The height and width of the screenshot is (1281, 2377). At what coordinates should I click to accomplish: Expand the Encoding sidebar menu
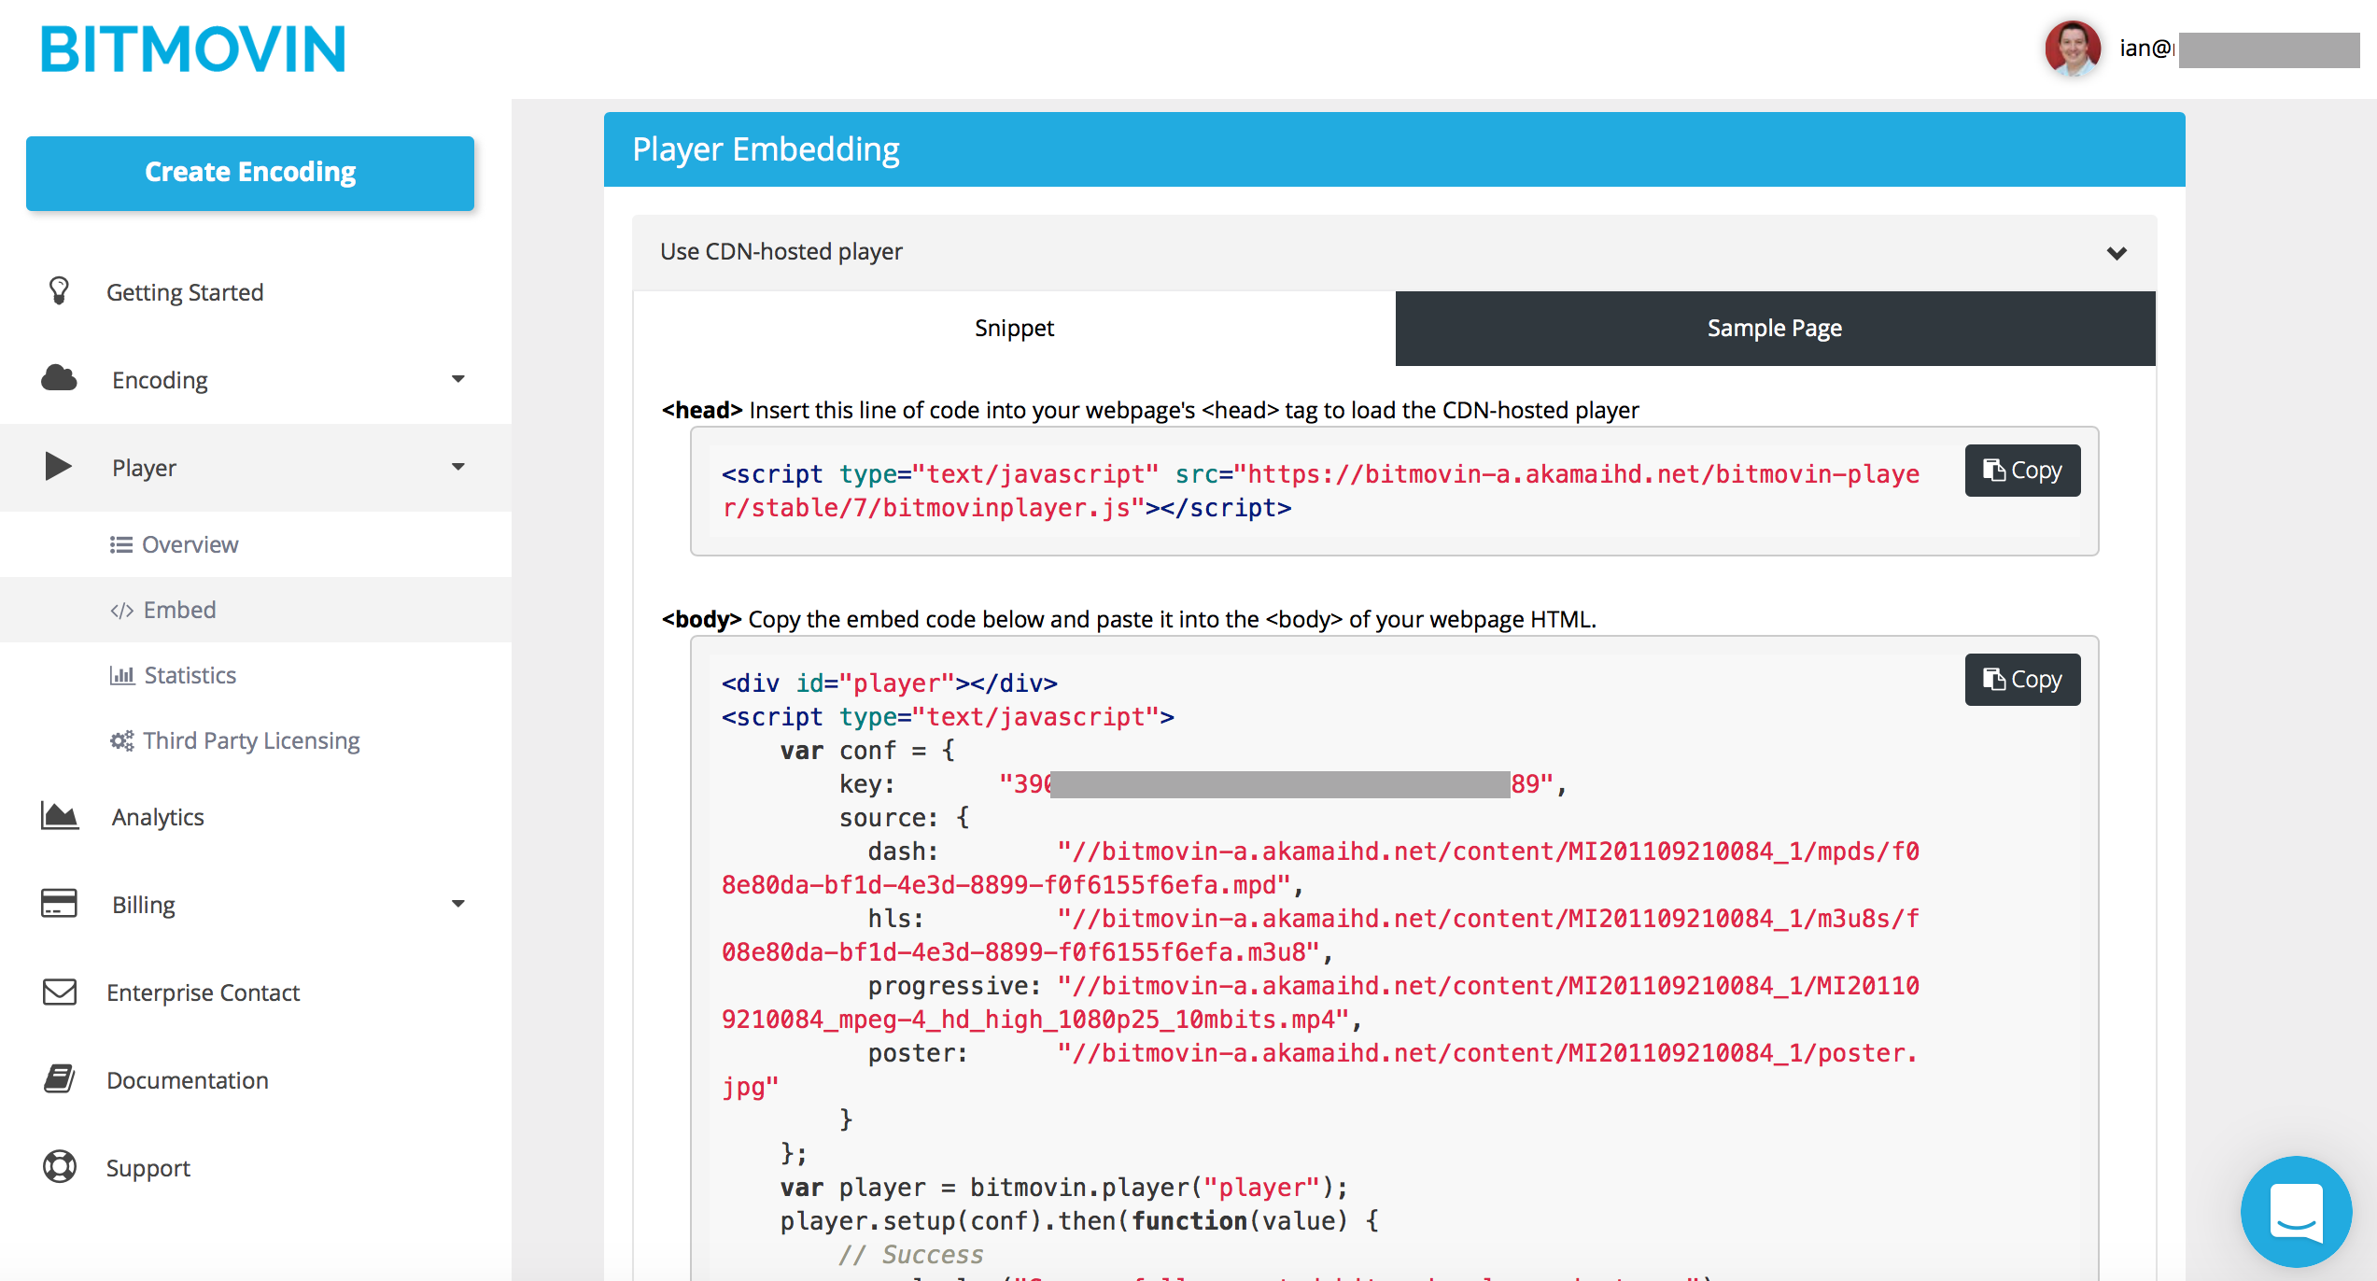click(458, 379)
